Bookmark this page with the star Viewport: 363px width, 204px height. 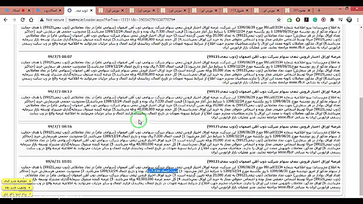[x=279, y=20]
